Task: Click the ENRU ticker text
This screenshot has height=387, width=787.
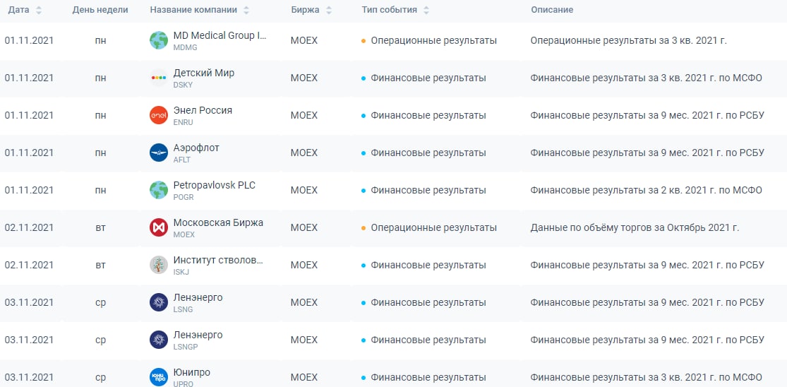Action: 184,122
